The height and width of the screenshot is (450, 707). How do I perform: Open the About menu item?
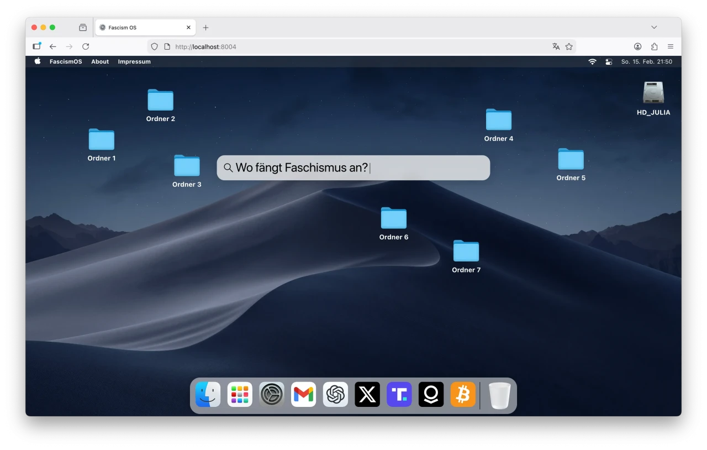click(100, 62)
